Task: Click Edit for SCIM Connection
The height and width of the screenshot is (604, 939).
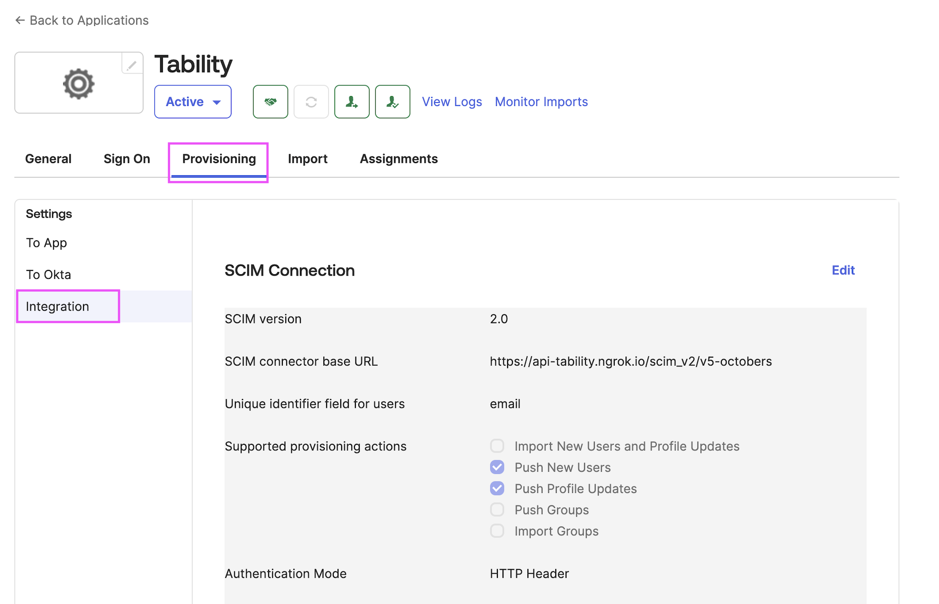Action: point(843,270)
